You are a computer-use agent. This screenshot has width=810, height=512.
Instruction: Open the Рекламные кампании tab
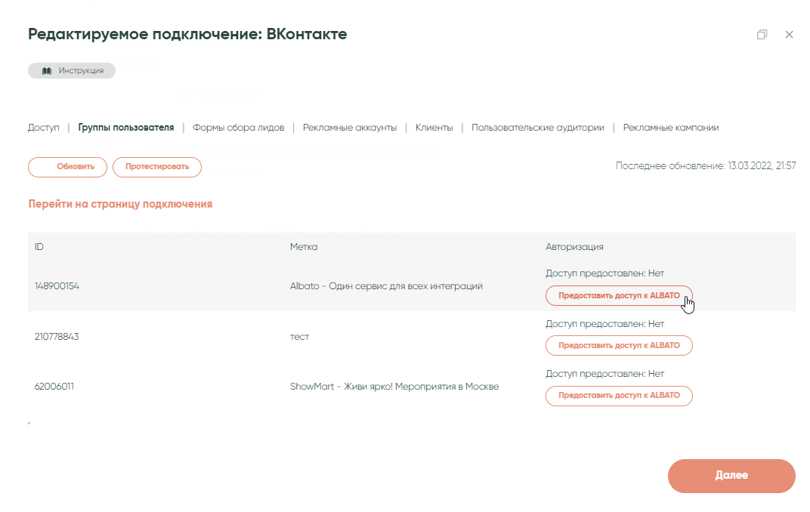click(x=670, y=128)
